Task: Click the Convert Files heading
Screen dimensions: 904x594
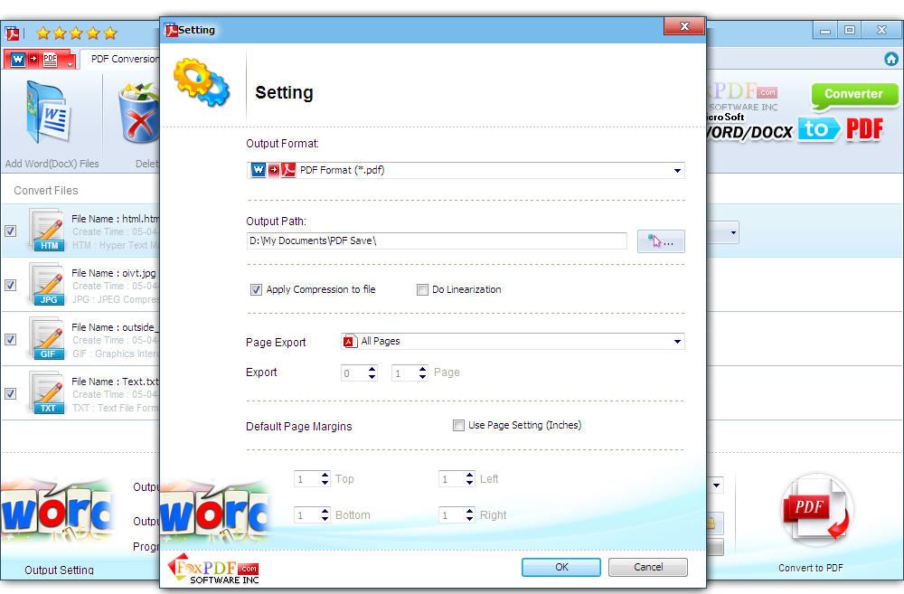Action: [x=46, y=190]
